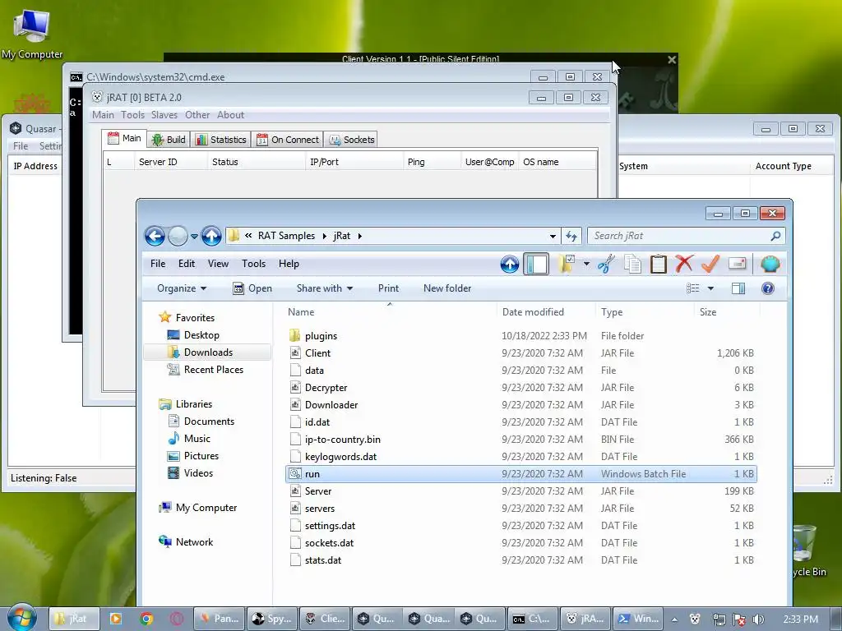Screen dimensions: 842x631
Task: Create a New folder
Action: click(446, 288)
